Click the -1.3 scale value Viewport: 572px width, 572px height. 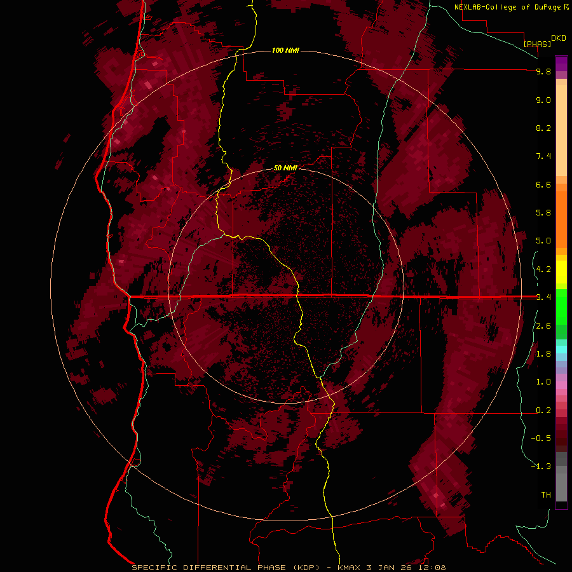click(541, 466)
